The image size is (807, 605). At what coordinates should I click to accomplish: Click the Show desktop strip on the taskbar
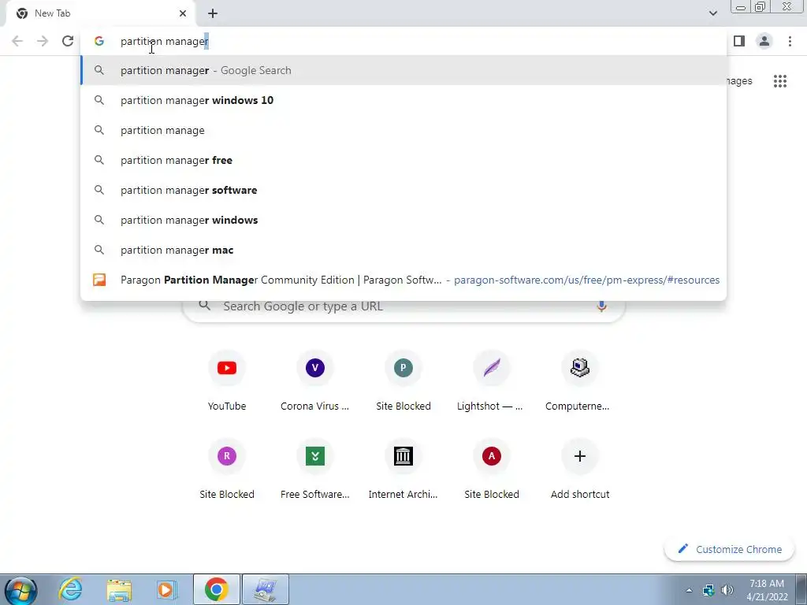(801, 589)
